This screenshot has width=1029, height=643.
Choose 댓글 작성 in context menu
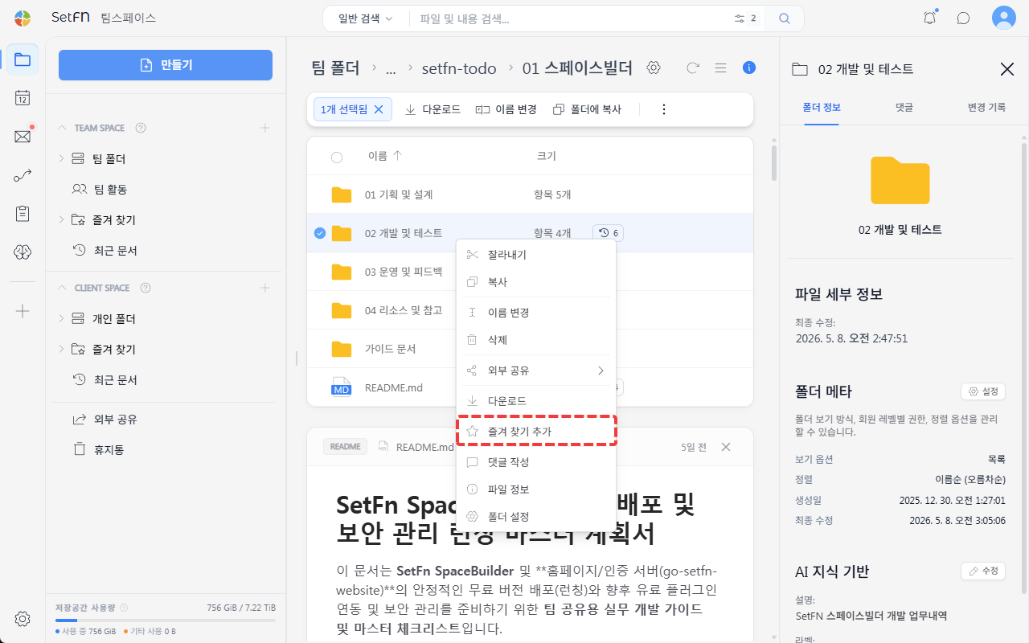tap(536, 462)
